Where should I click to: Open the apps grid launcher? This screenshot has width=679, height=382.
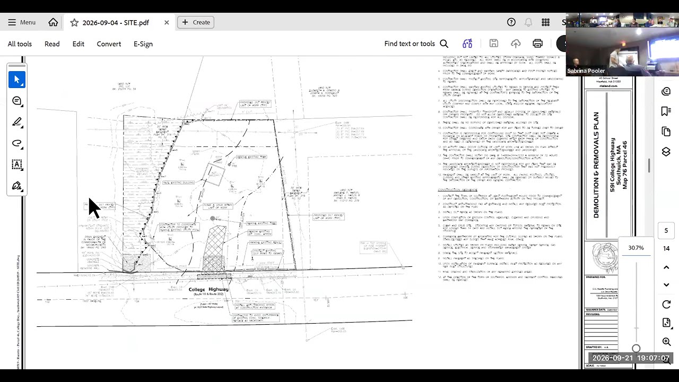(x=545, y=22)
